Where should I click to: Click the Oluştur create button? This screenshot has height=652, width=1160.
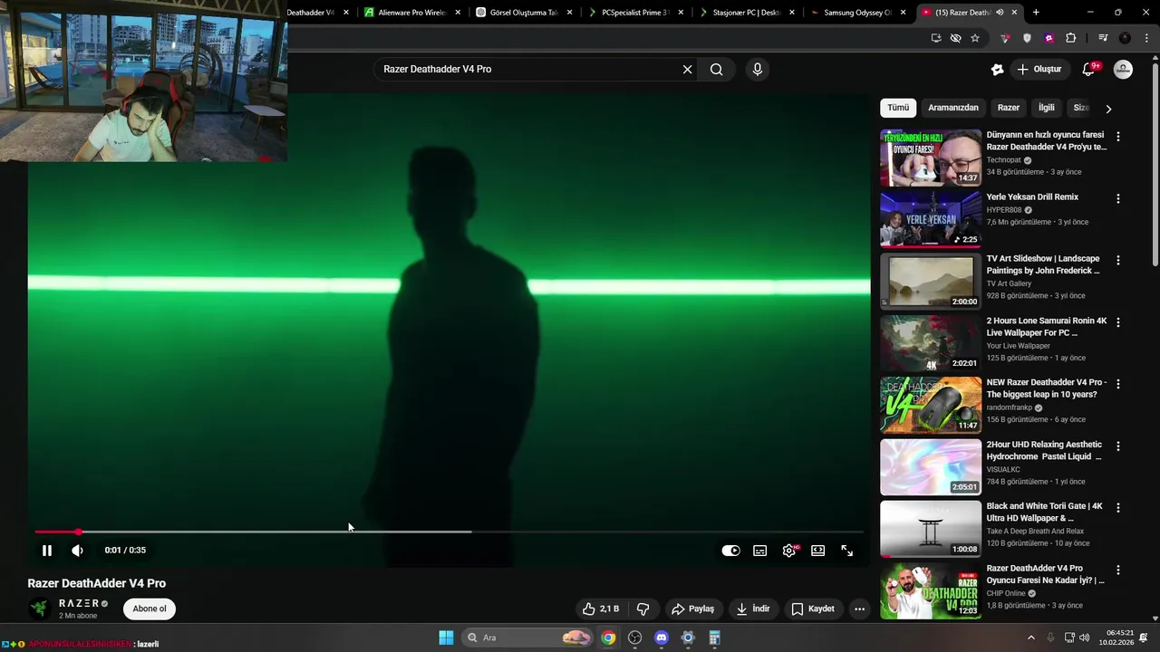1039,69
